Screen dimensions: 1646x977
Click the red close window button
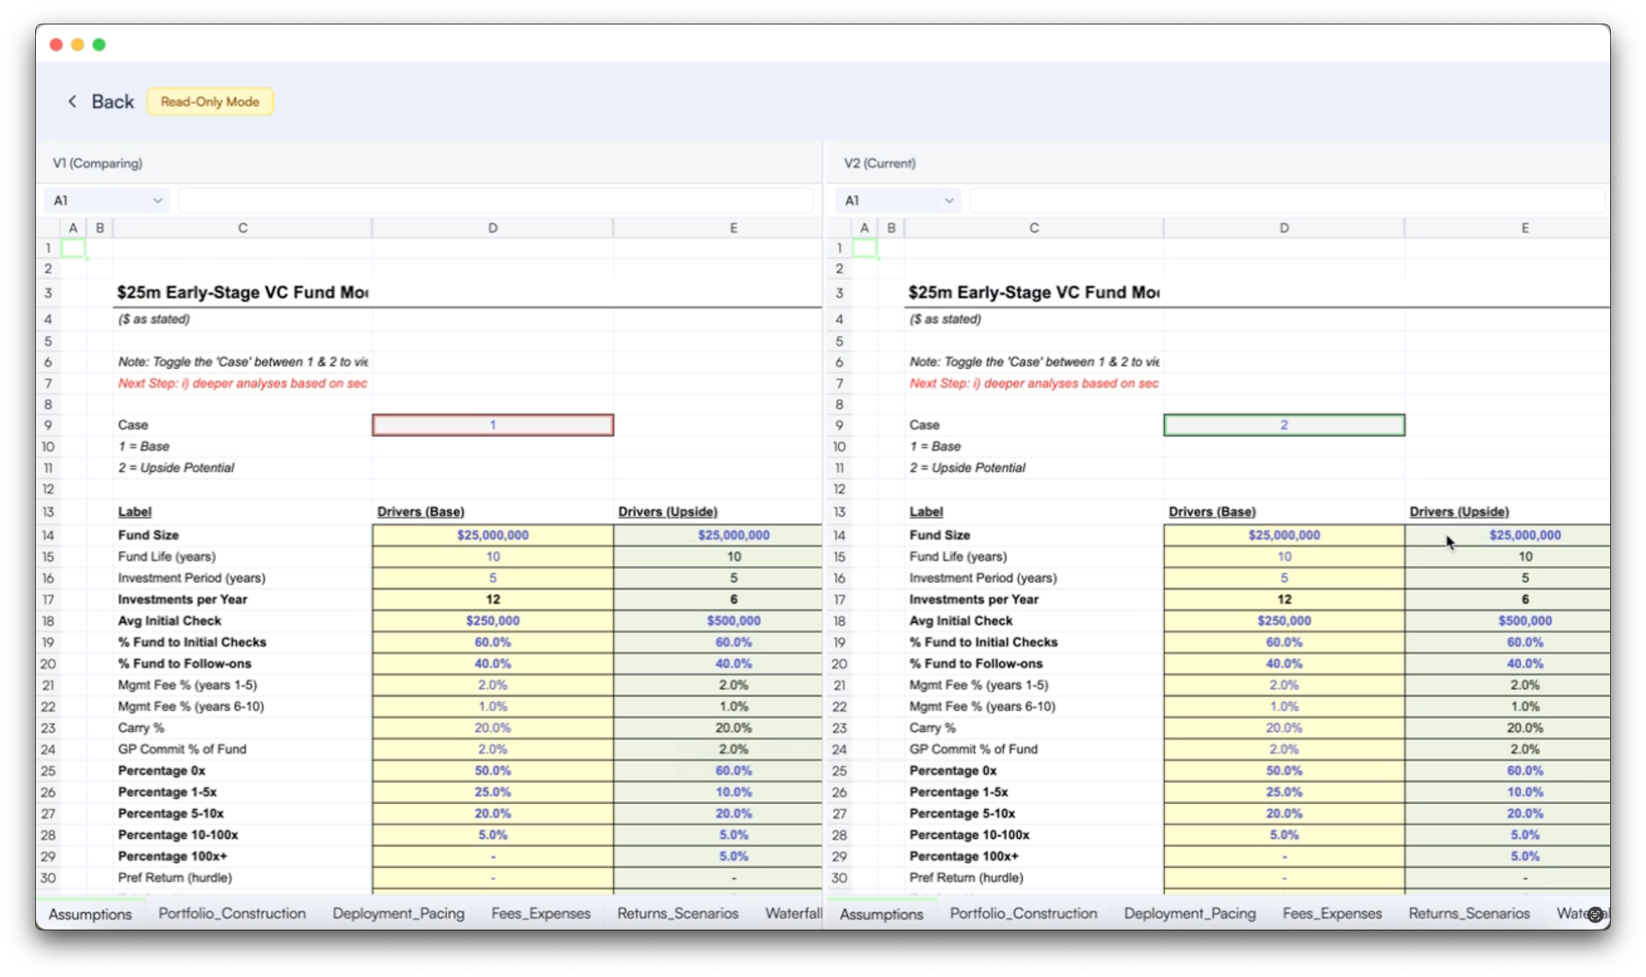tap(56, 45)
